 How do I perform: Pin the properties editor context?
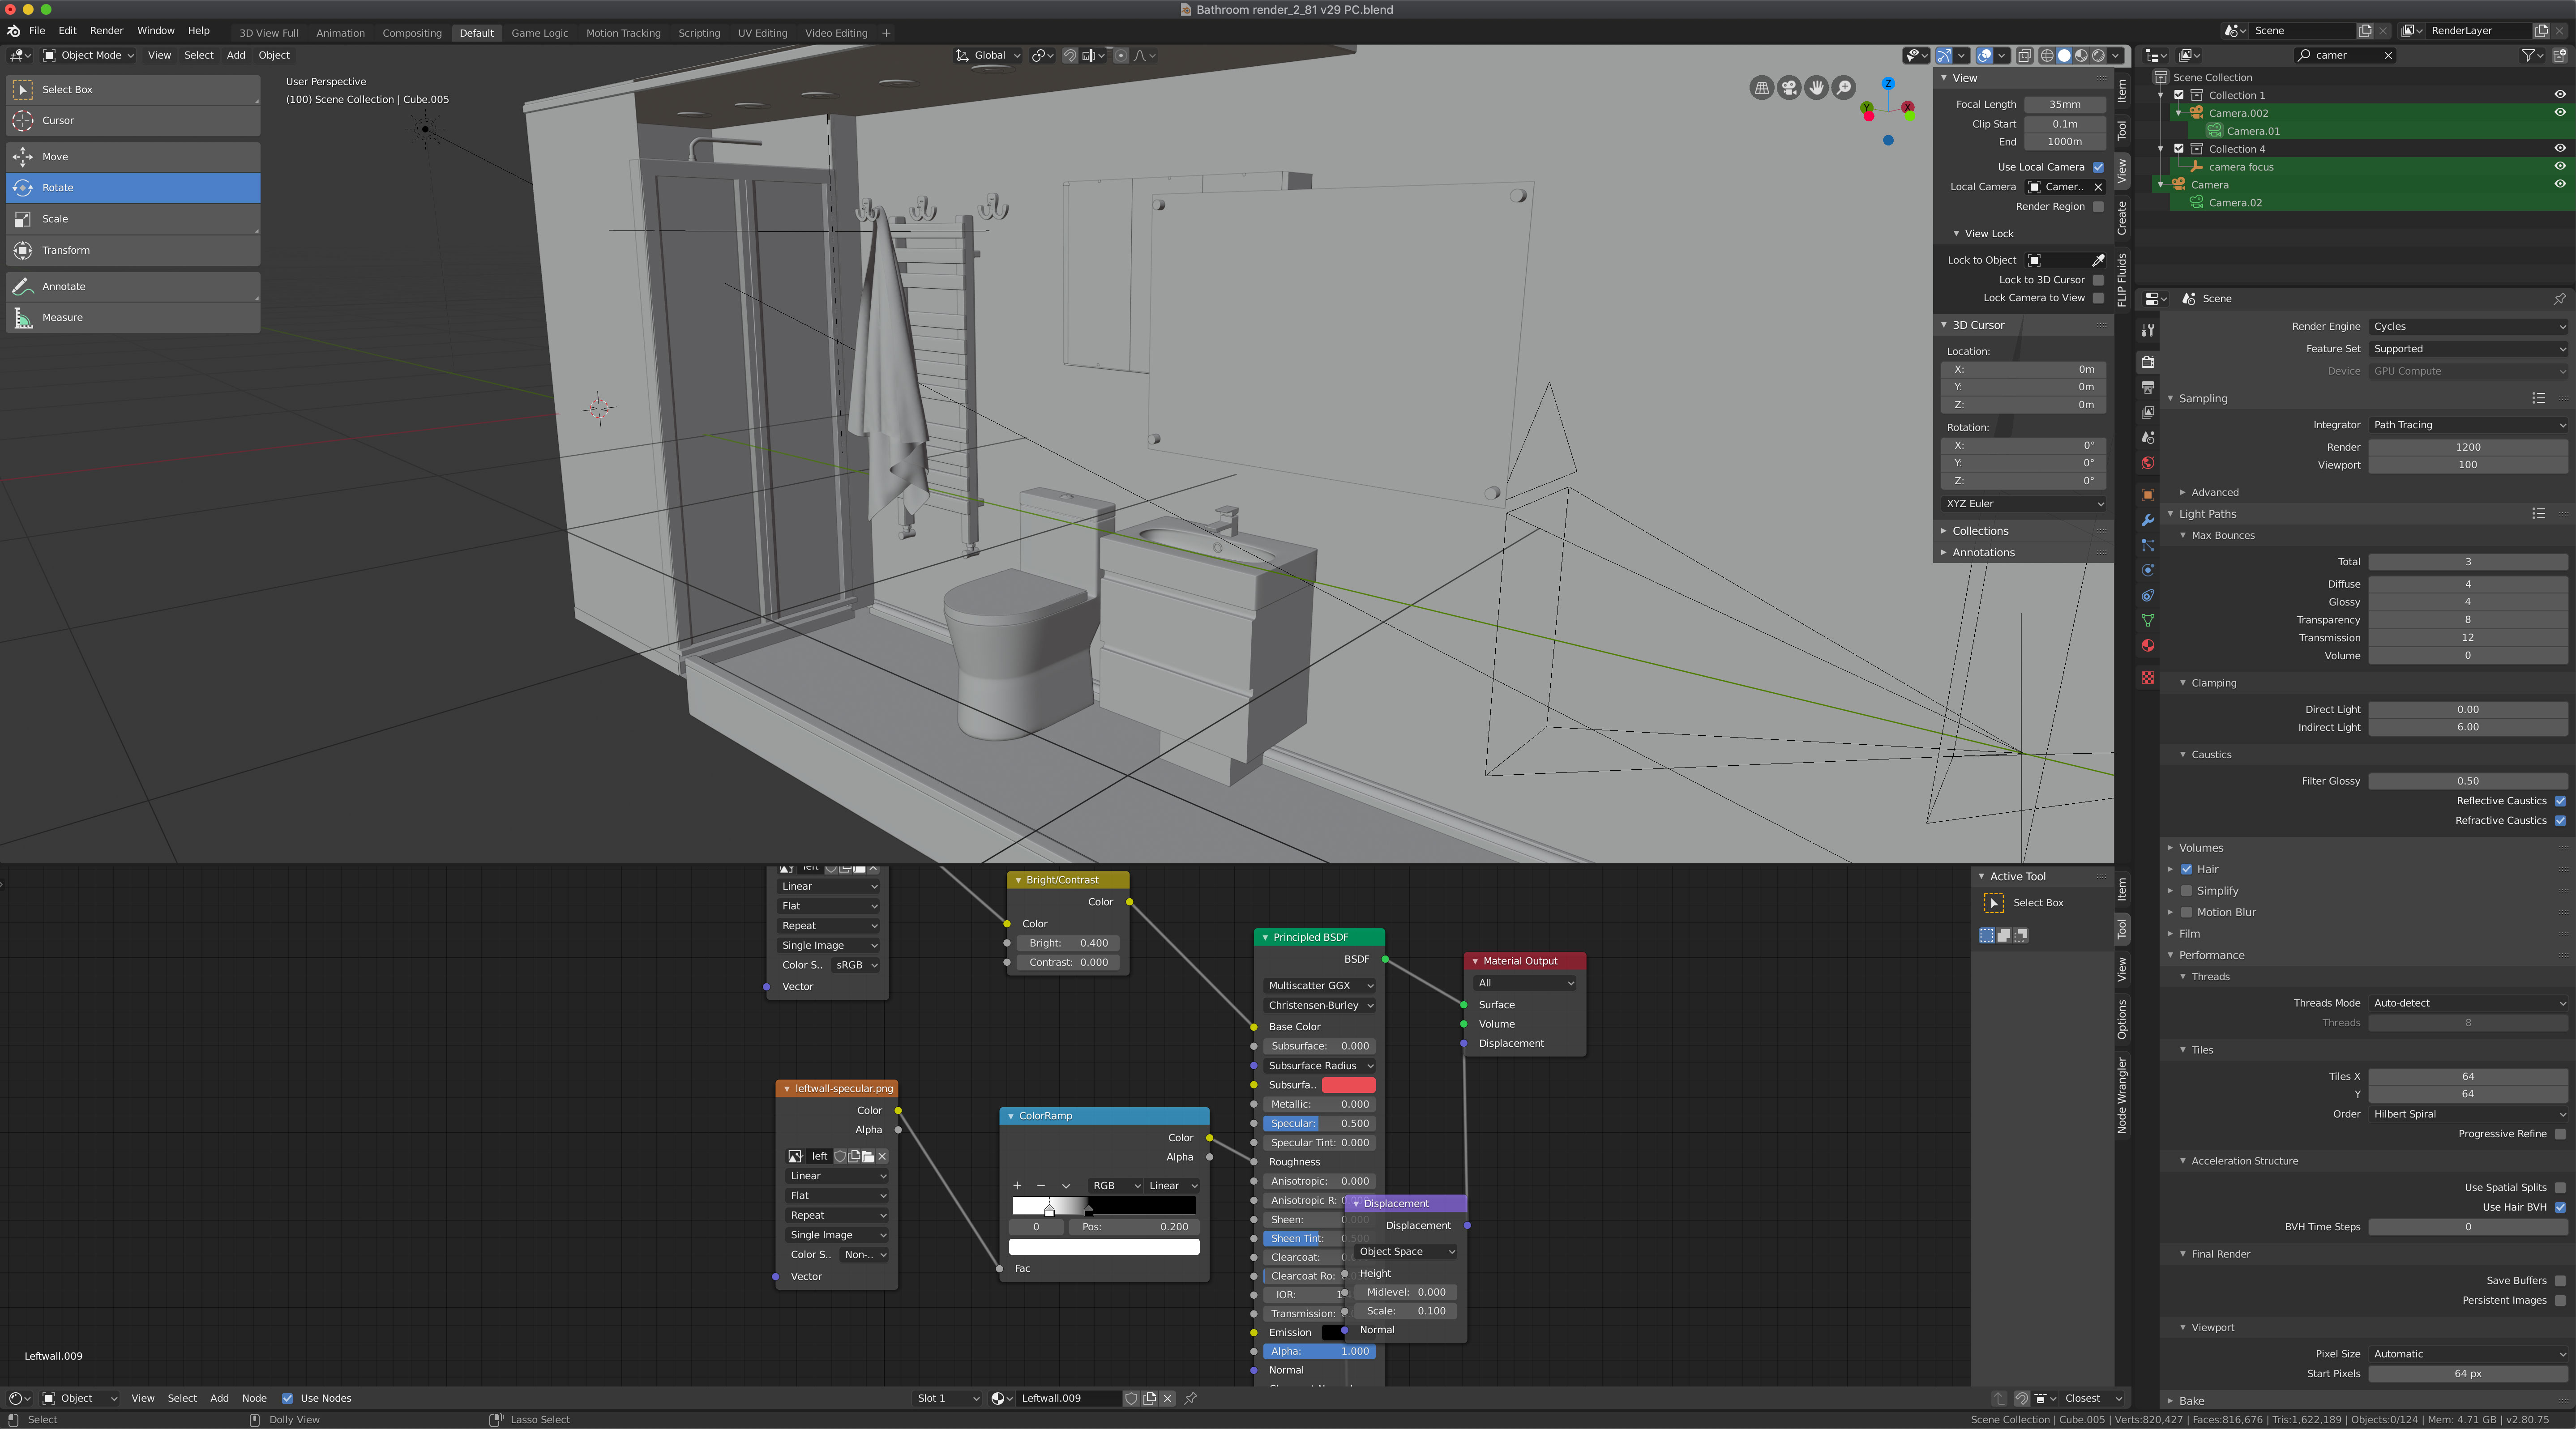2559,298
